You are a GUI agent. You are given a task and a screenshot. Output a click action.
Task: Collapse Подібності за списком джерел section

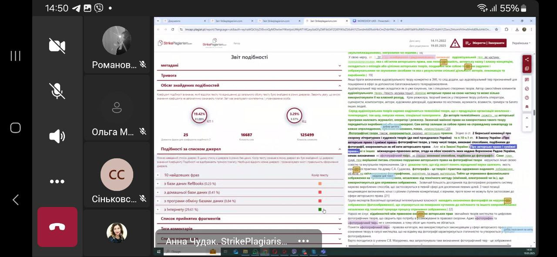(x=250, y=149)
